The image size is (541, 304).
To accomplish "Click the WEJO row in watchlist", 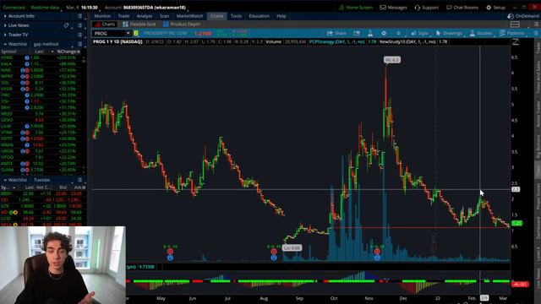I will (x=41, y=114).
